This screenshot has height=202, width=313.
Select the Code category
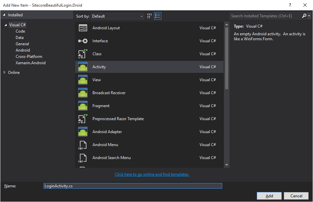pyautogui.click(x=20, y=31)
